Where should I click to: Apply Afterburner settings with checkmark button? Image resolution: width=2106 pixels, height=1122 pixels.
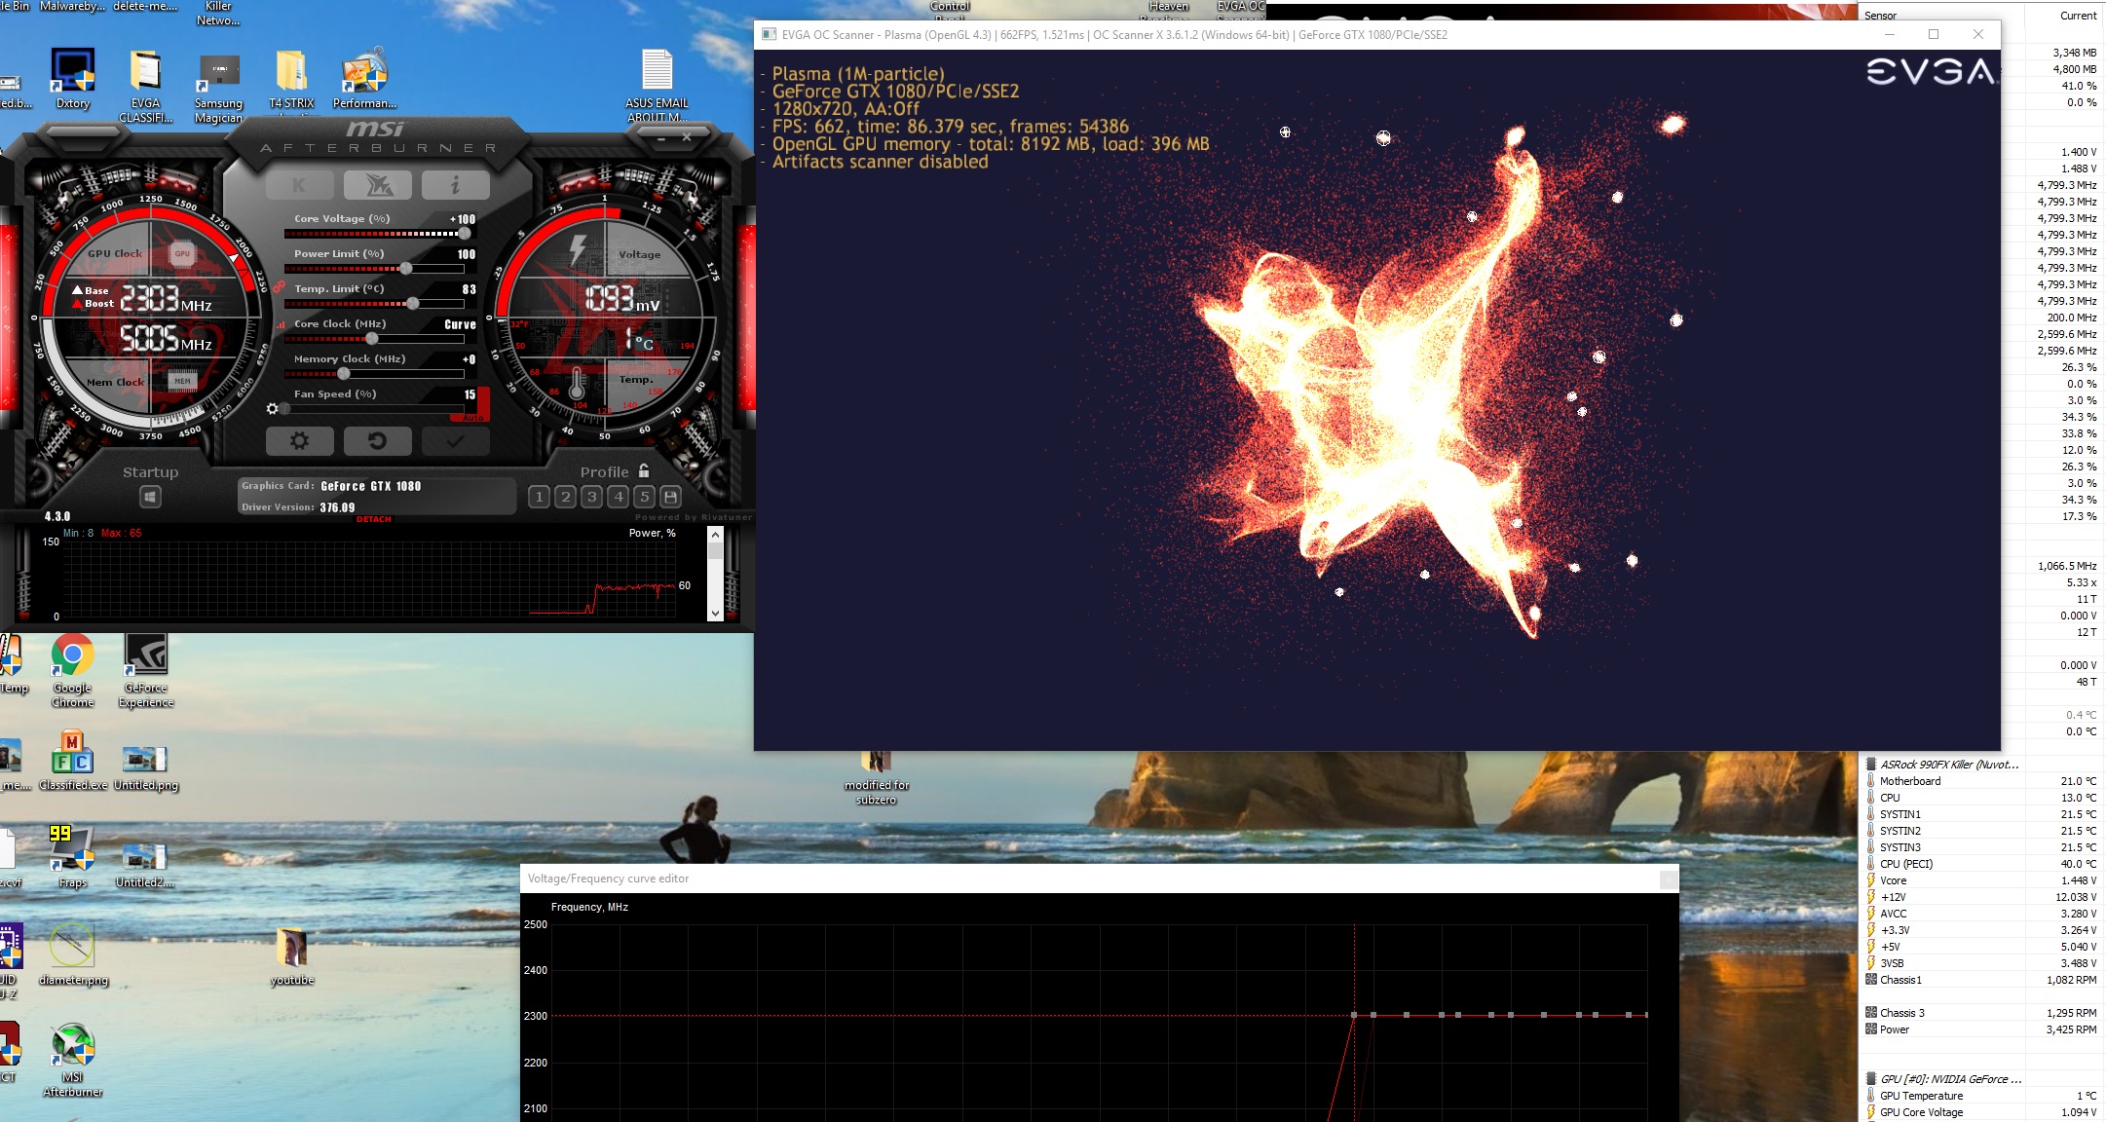coord(455,441)
